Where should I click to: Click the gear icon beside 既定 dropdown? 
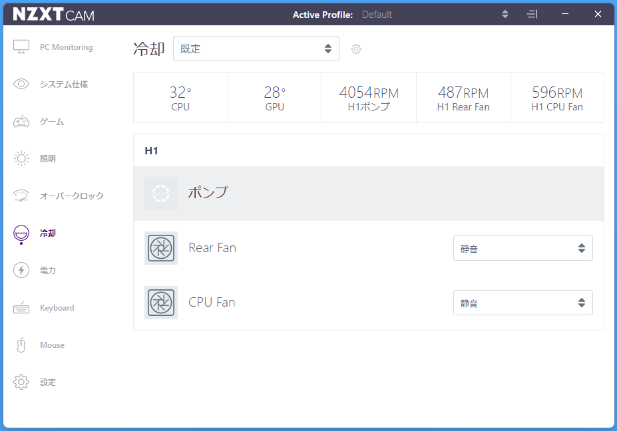coord(356,49)
